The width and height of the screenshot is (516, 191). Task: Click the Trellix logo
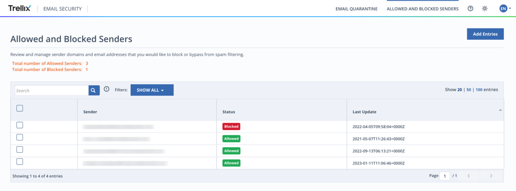(x=19, y=9)
